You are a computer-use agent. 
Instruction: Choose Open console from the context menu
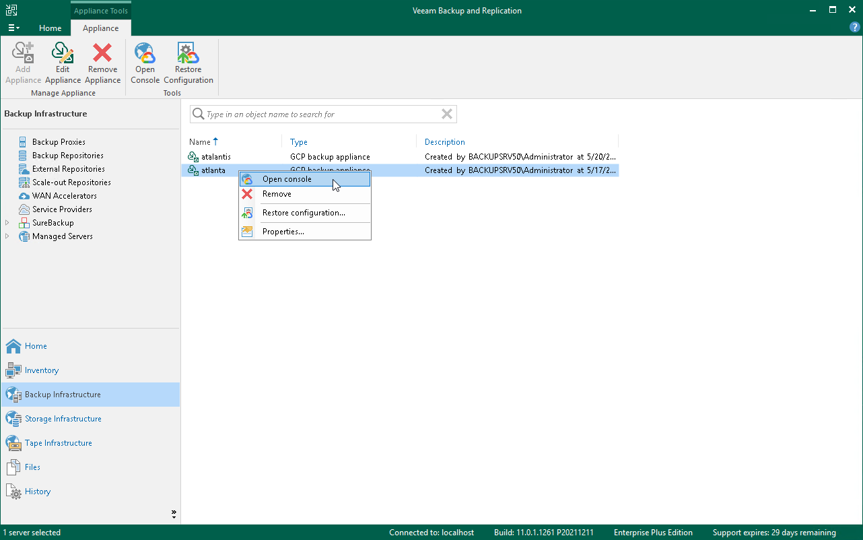(305, 179)
